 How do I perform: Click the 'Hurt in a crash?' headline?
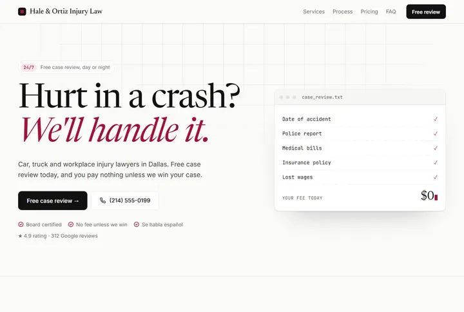[x=129, y=95]
